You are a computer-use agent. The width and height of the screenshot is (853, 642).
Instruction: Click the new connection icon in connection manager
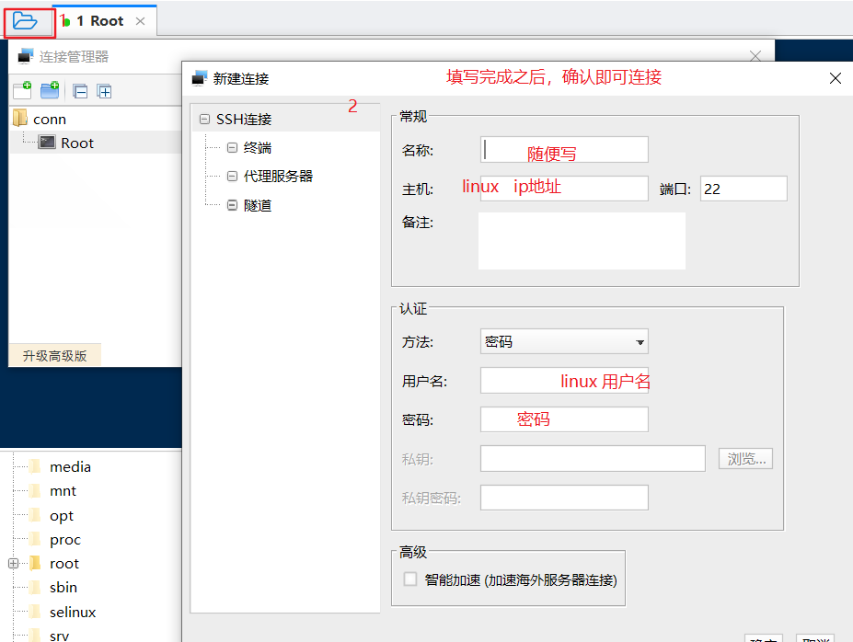click(x=20, y=90)
